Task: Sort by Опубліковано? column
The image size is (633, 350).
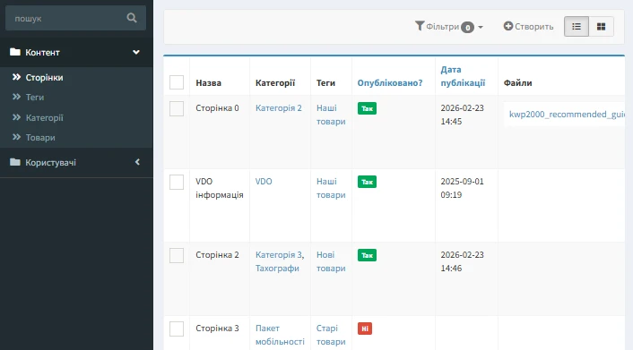Action: point(390,82)
